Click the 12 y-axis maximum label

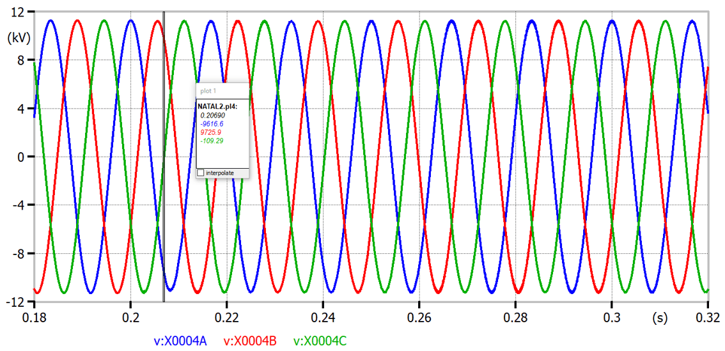(18, 12)
